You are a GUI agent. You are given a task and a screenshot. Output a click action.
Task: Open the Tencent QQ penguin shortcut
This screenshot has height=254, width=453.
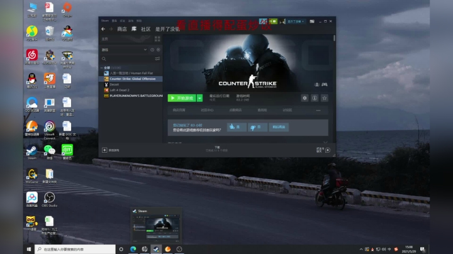click(x=32, y=81)
